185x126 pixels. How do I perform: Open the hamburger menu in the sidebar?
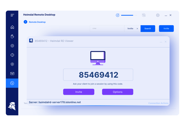12,15
